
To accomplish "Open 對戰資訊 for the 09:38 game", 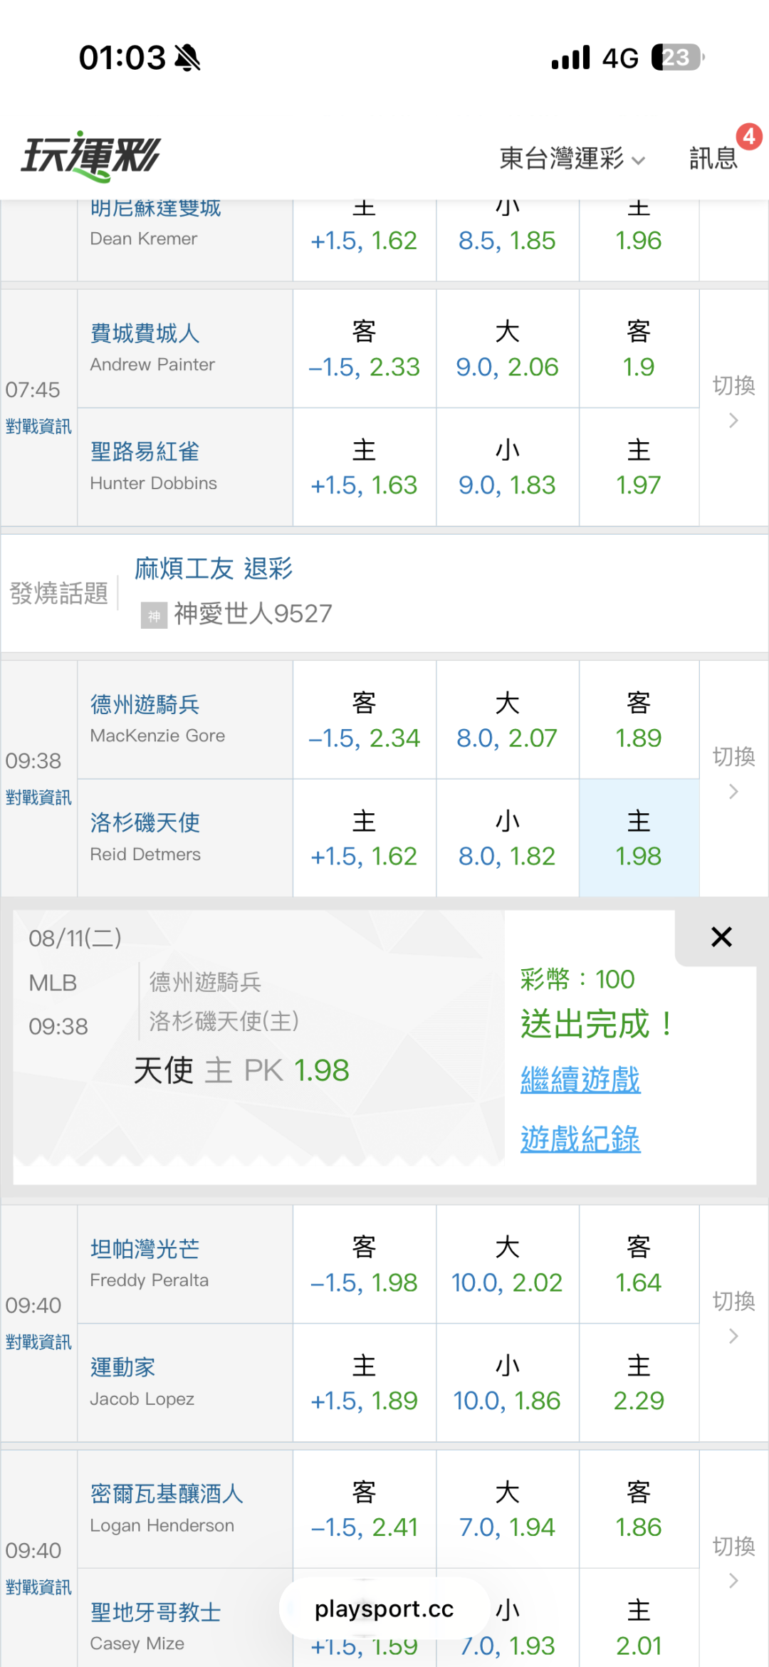I will click(38, 798).
